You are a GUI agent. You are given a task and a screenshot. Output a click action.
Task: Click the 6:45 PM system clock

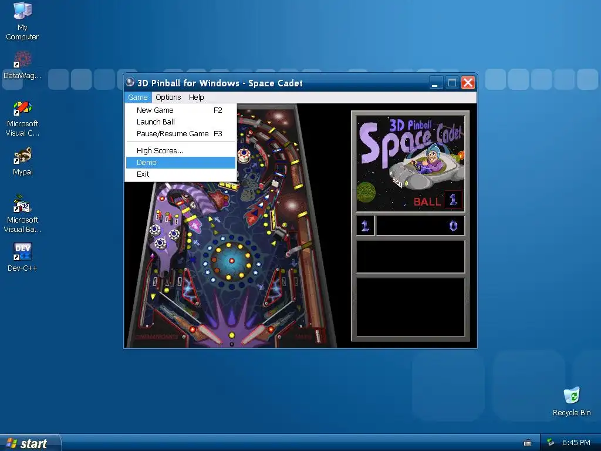(x=576, y=443)
